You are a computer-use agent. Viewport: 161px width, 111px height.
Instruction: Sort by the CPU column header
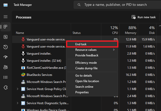click(x=110, y=30)
